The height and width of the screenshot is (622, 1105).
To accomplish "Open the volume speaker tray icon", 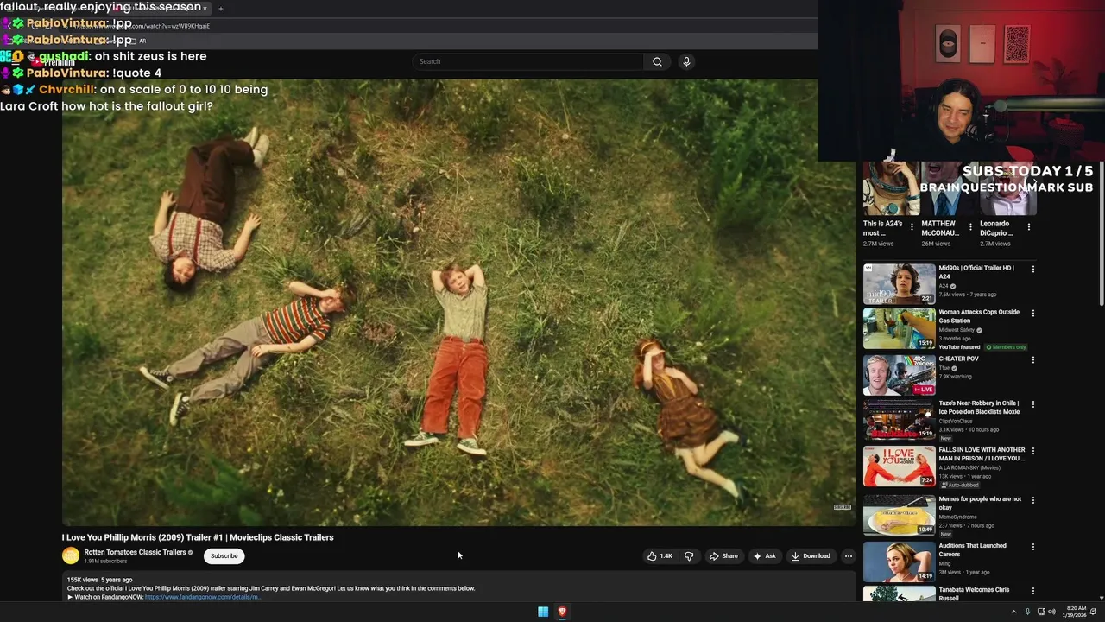I will 1051,612.
